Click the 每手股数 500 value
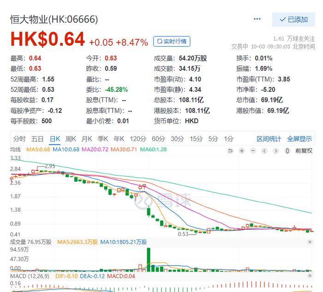 [47, 121]
